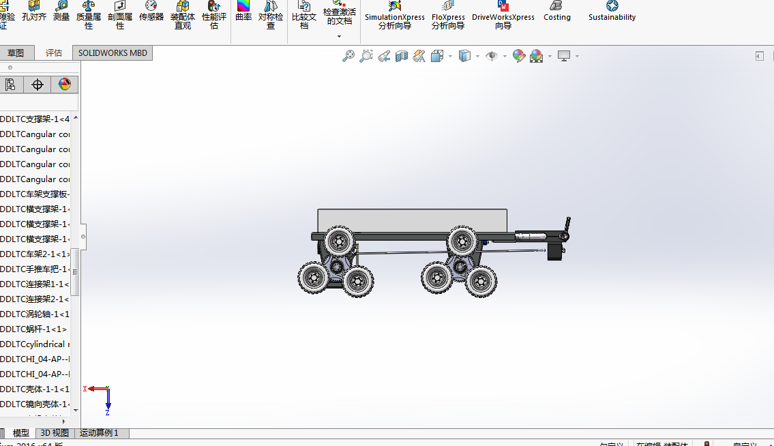Expand the View Orientation dropdown arrow
This screenshot has width=774, height=446.
(450, 57)
